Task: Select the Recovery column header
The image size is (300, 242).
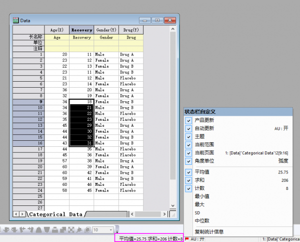Action: 81,30
